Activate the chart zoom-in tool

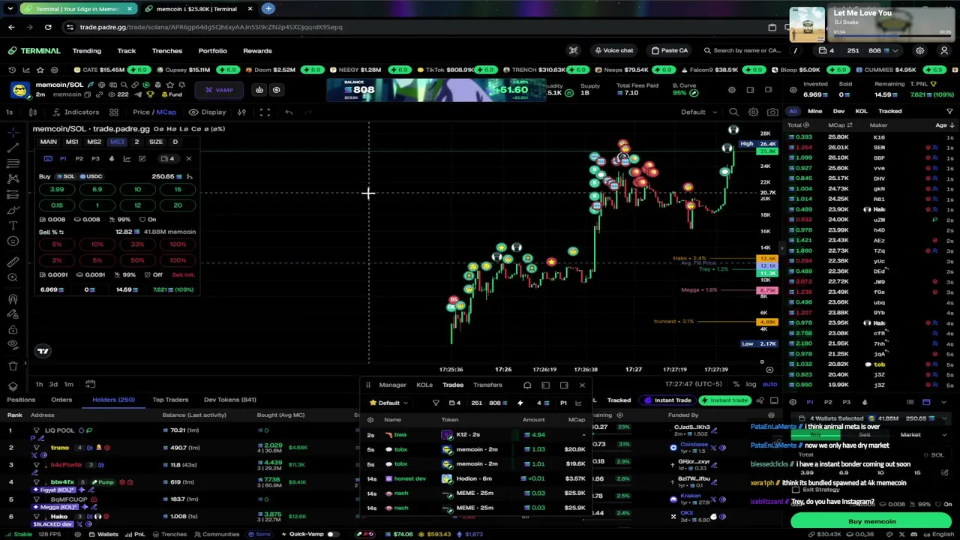tap(13, 277)
